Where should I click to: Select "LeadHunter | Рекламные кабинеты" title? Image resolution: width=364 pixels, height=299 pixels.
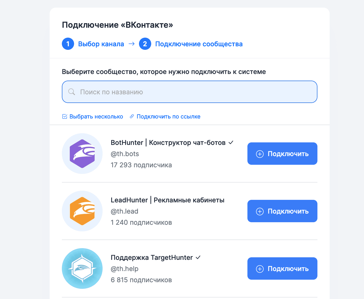pos(167,200)
